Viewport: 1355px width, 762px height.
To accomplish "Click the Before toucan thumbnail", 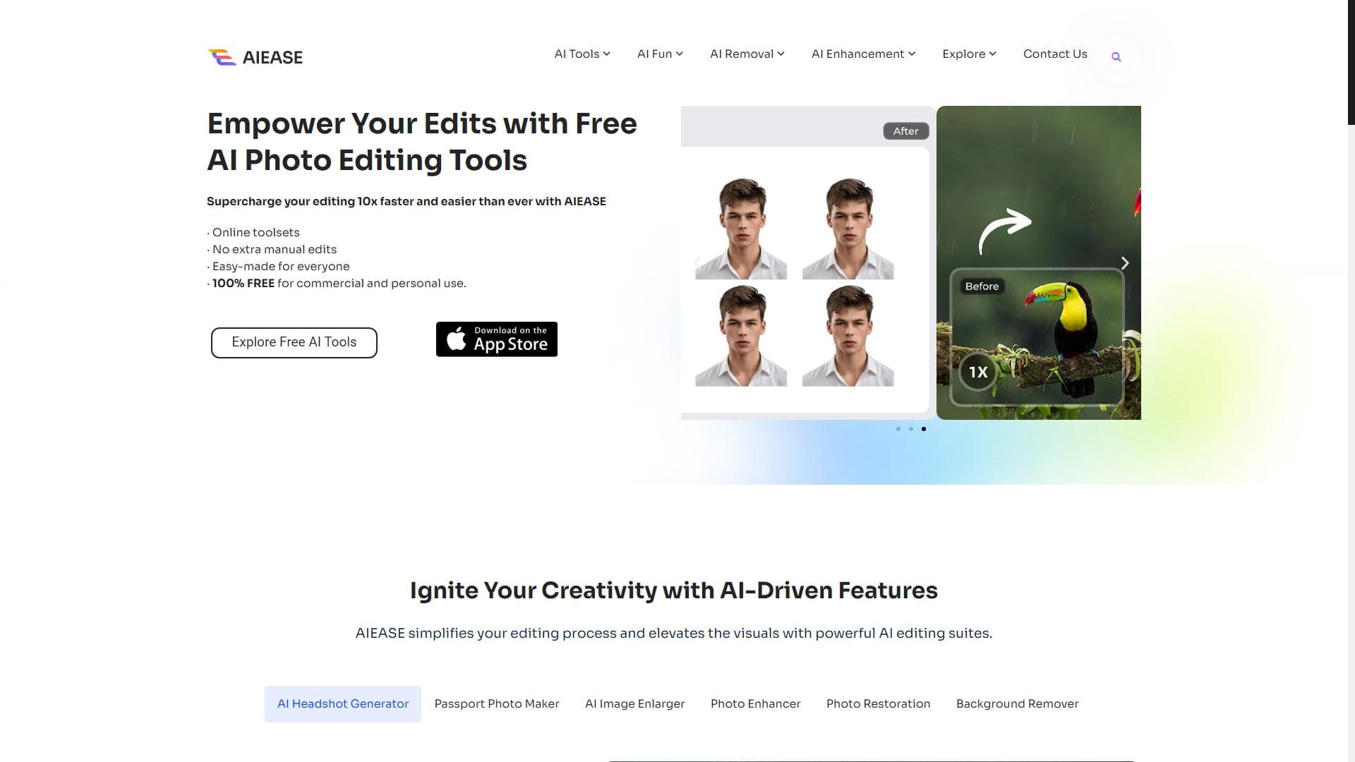I will (x=1037, y=337).
